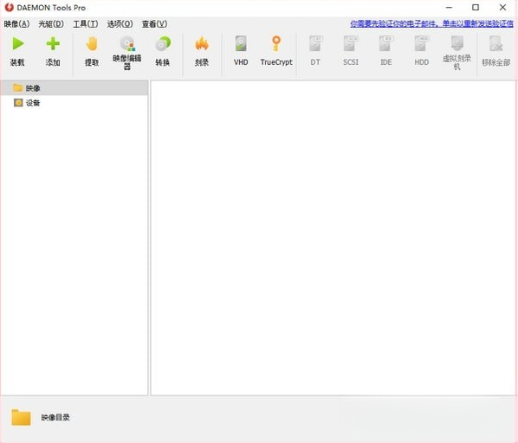Click the DT virtual drive icon
This screenshot has height=443, width=518.
pos(315,43)
